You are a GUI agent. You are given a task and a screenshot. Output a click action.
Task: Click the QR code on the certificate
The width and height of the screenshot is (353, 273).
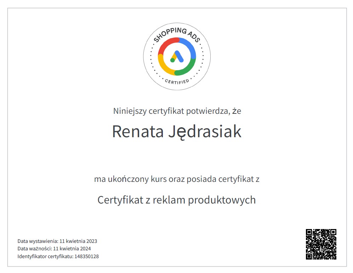pos(321,244)
